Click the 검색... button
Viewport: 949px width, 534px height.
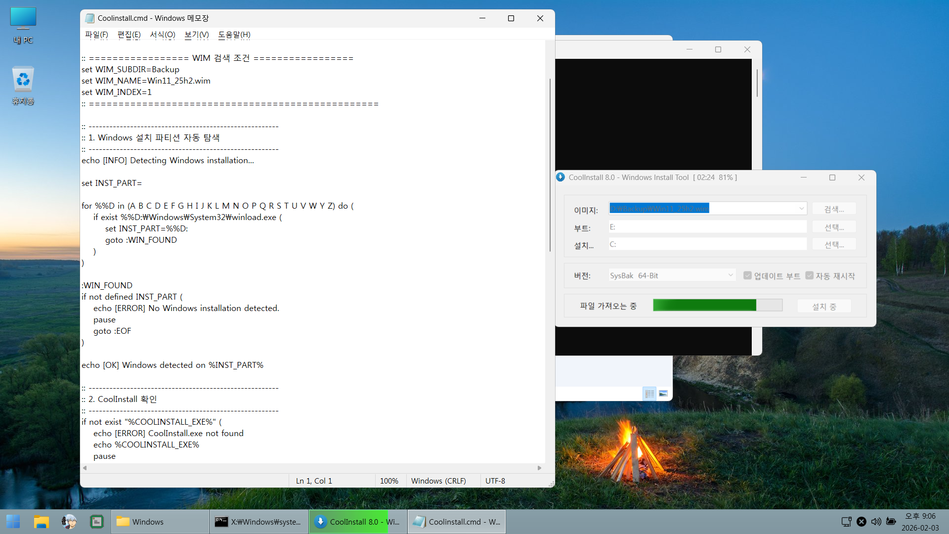(x=834, y=209)
